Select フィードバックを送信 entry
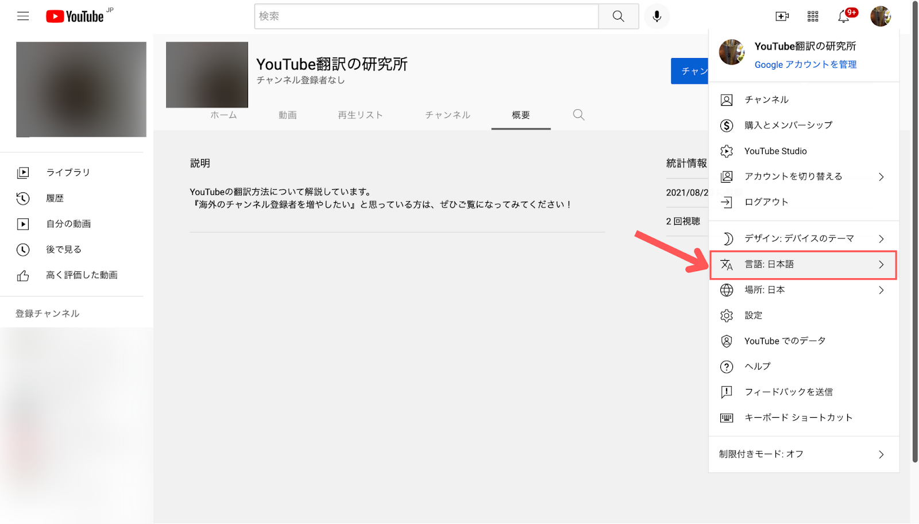919x524 pixels. click(804, 392)
